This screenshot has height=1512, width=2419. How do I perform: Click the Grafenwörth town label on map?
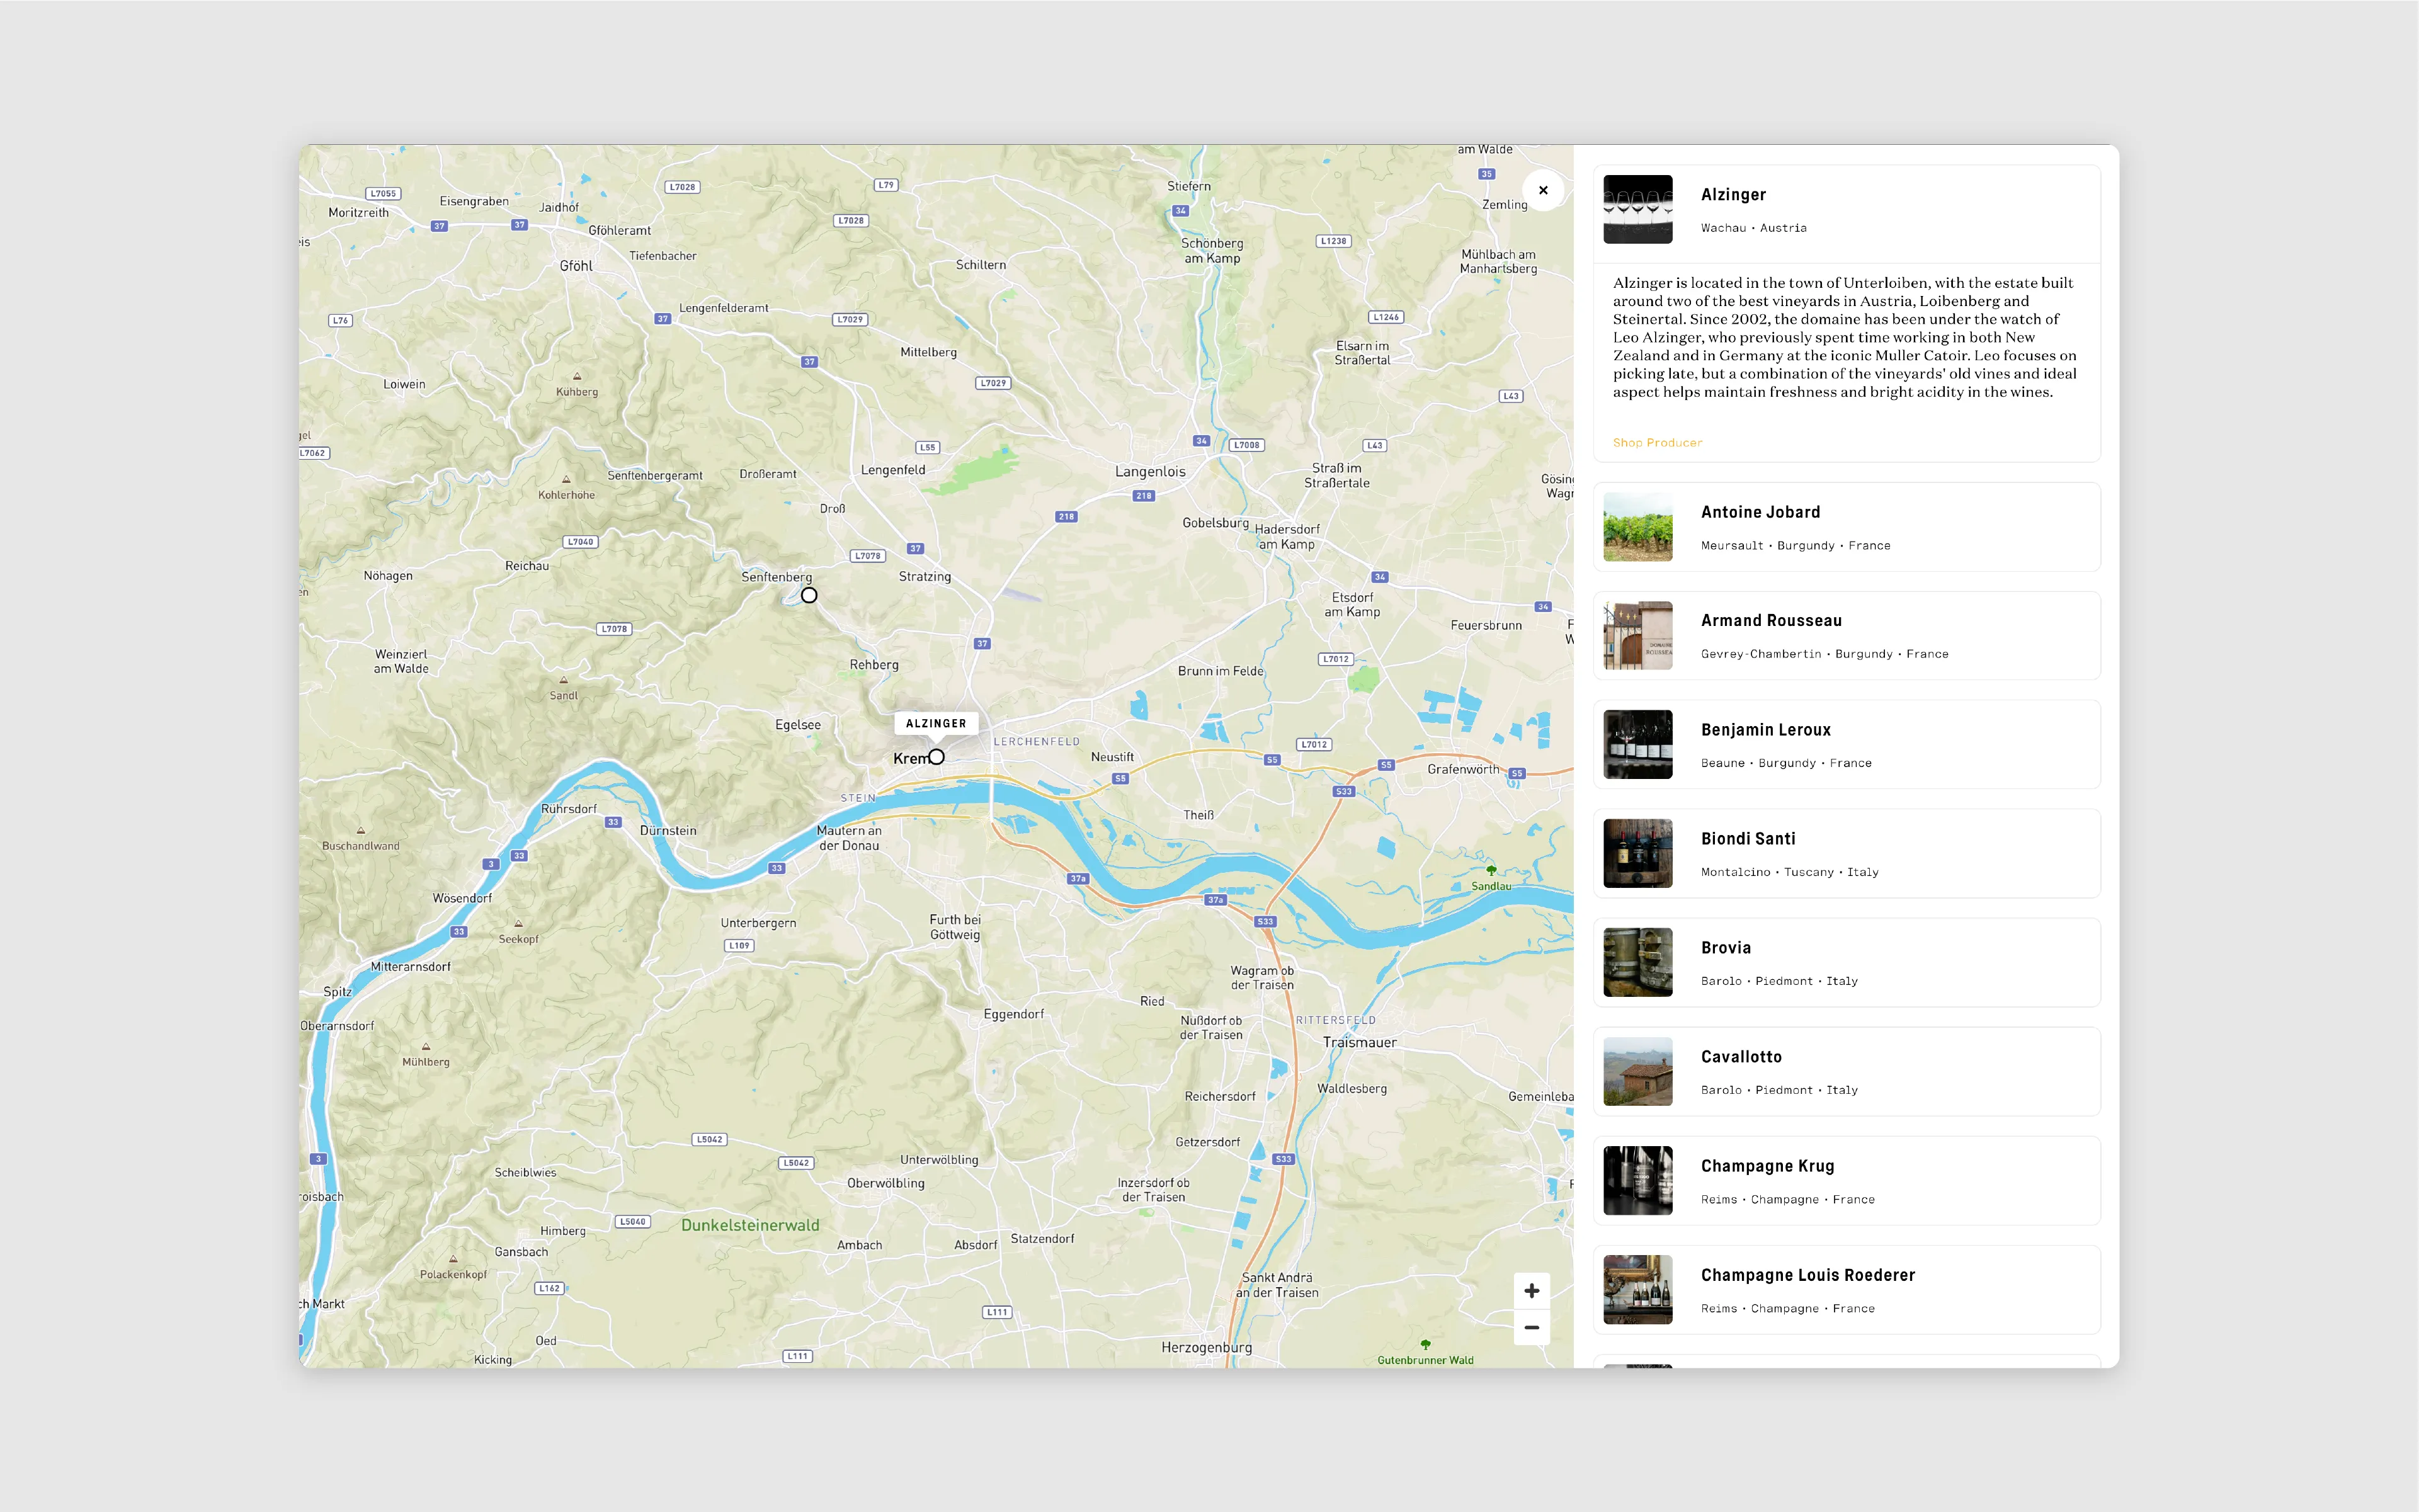click(x=1463, y=769)
